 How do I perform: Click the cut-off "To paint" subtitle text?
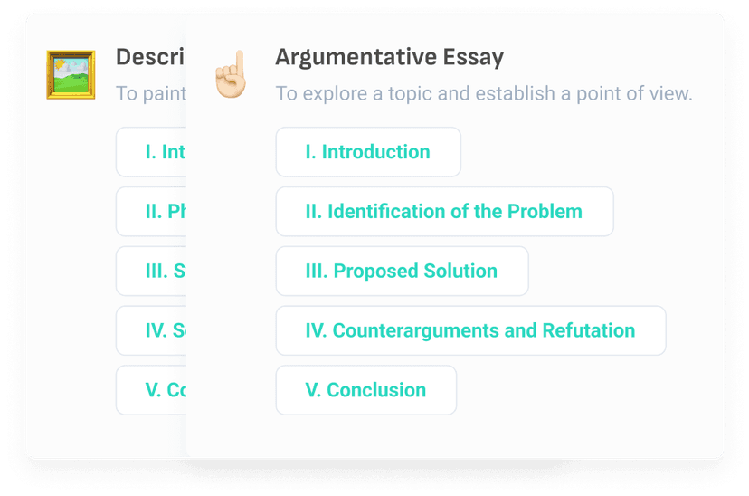coord(151,93)
